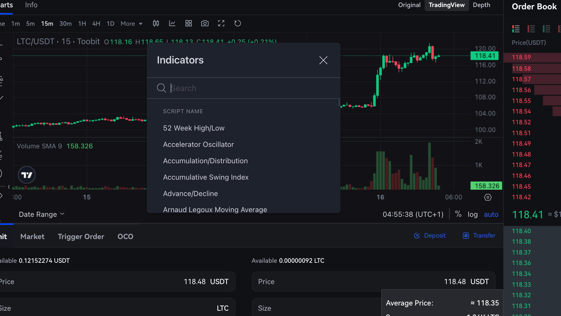The image size is (561, 316).
Task: Open chart axis settings gear icon
Action: [x=488, y=197]
